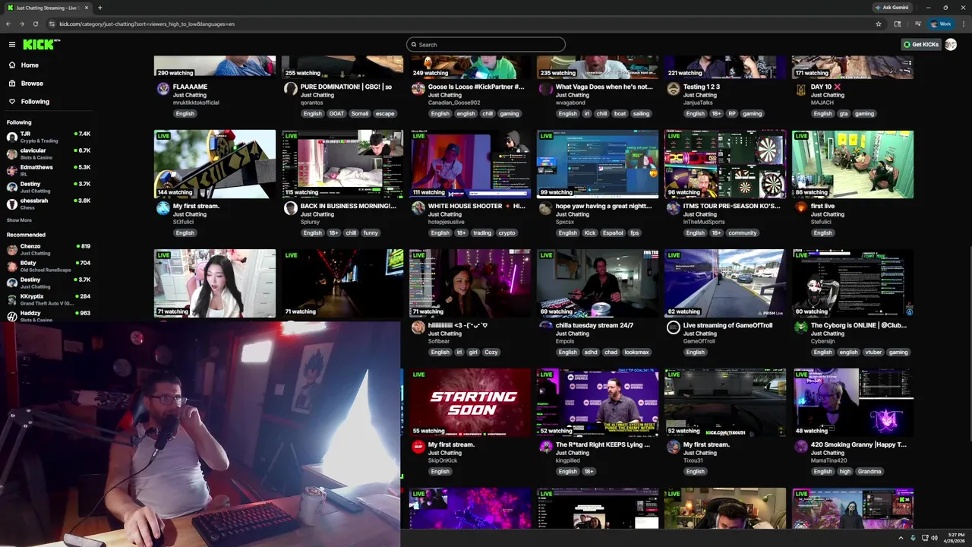Open the taskbar volume icon
The width and height of the screenshot is (972, 547).
click(x=934, y=538)
